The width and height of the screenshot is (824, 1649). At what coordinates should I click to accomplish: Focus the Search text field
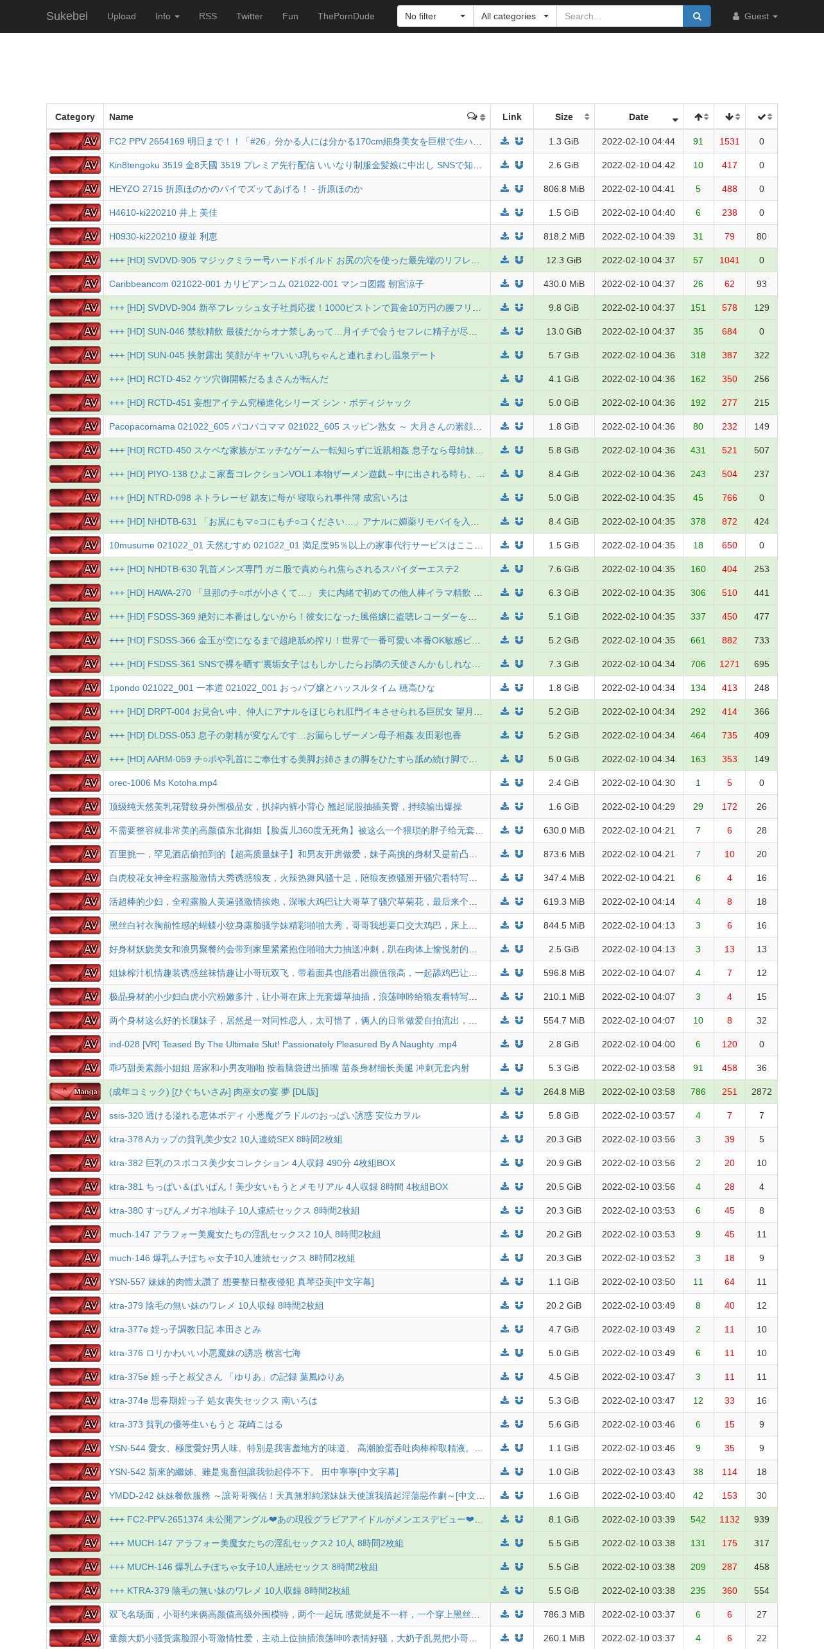coord(619,16)
